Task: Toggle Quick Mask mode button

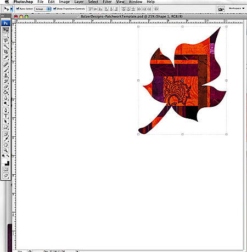Action: tap(5, 169)
